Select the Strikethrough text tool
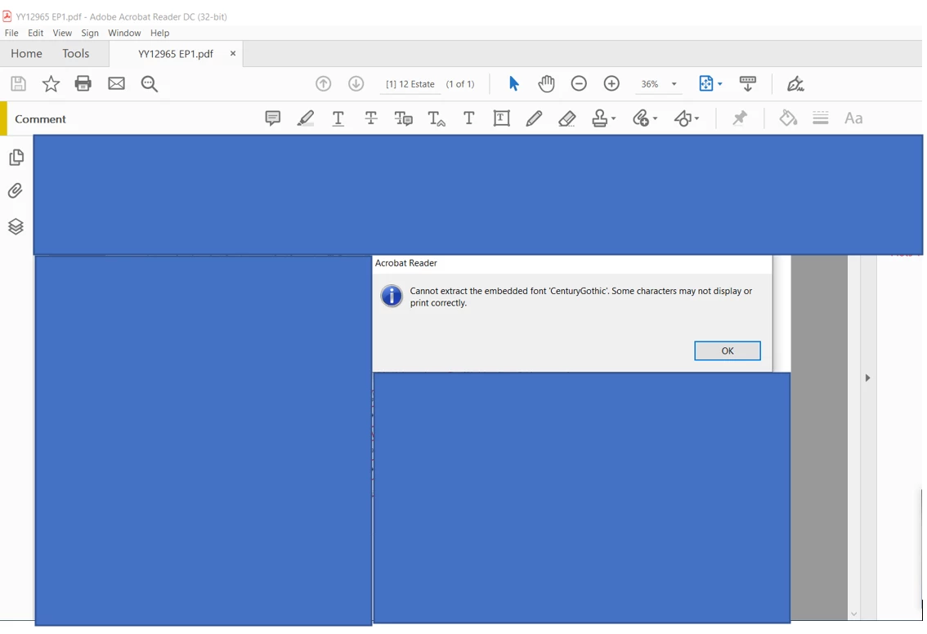The height and width of the screenshot is (634, 927). tap(371, 118)
